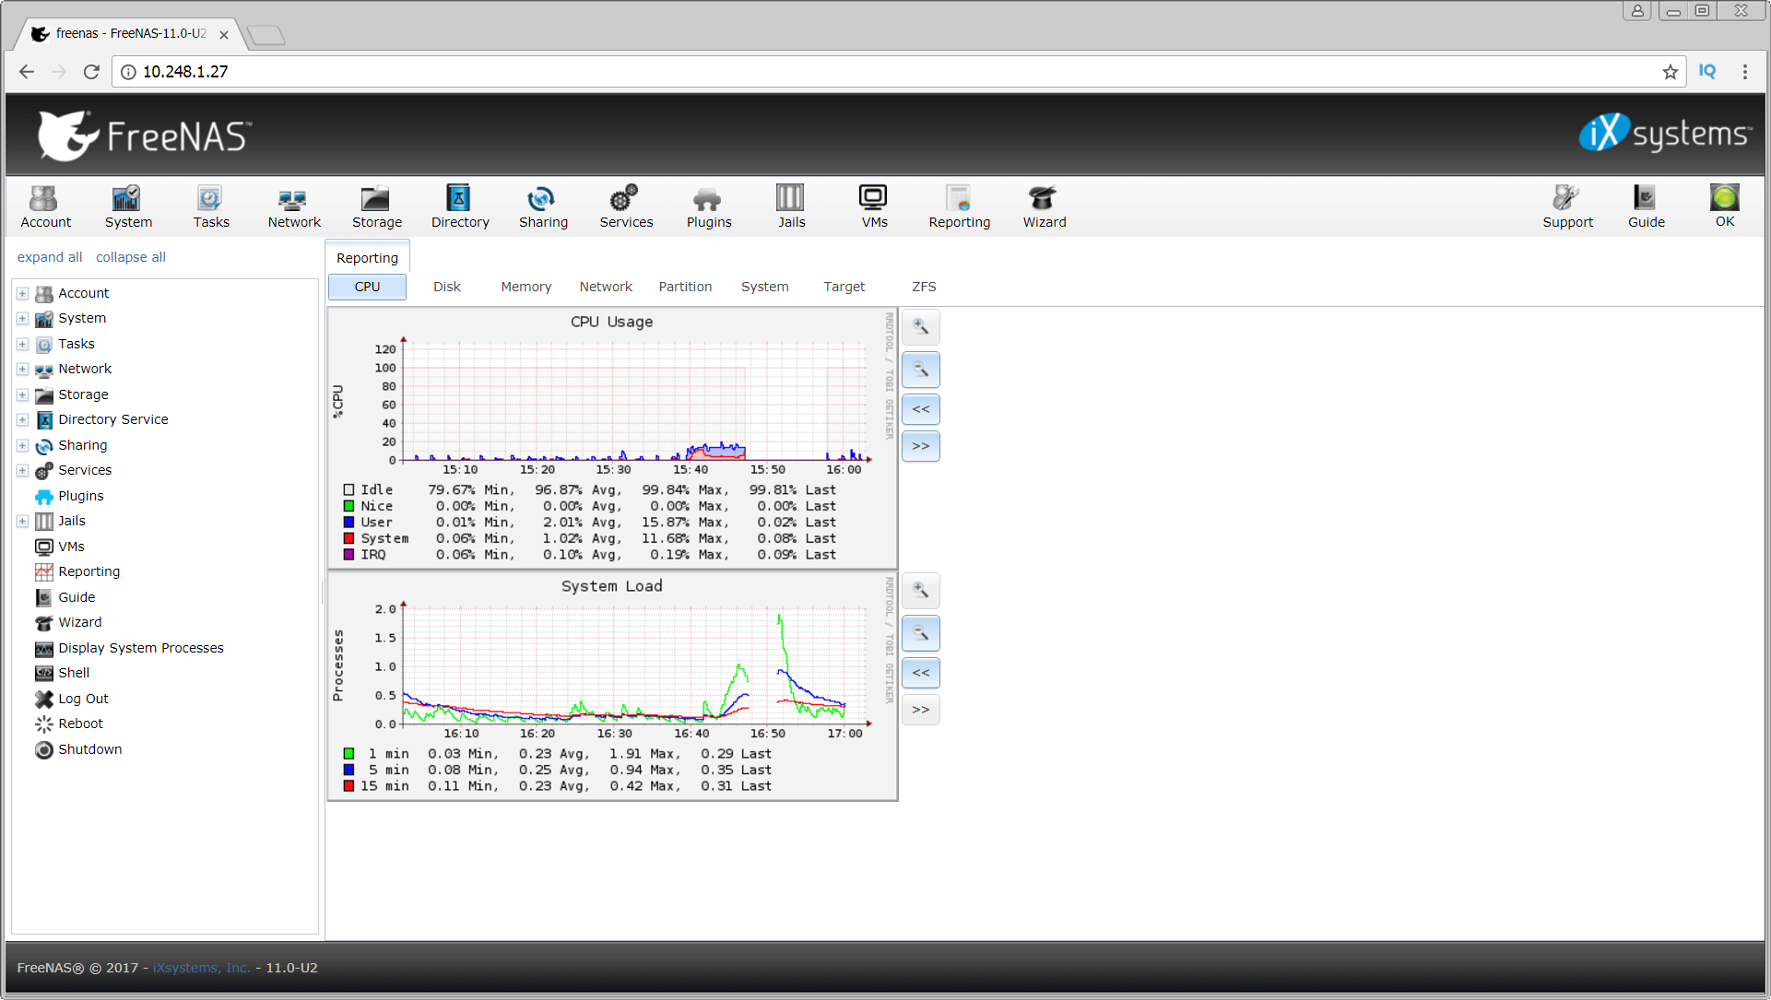Open the System toolbar icon
The image size is (1771, 1000).
pos(128,206)
